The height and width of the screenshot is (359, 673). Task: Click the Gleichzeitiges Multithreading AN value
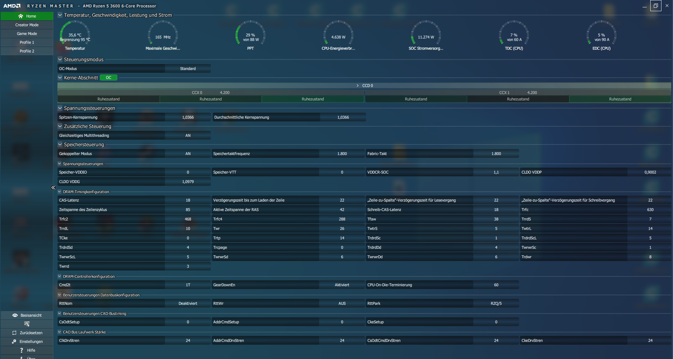pyautogui.click(x=188, y=135)
